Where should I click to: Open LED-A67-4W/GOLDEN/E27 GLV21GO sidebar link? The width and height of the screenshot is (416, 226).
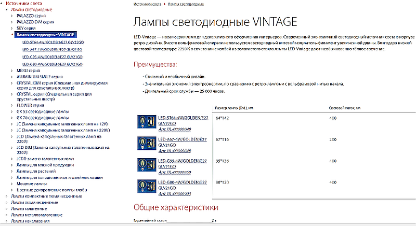click(53, 49)
